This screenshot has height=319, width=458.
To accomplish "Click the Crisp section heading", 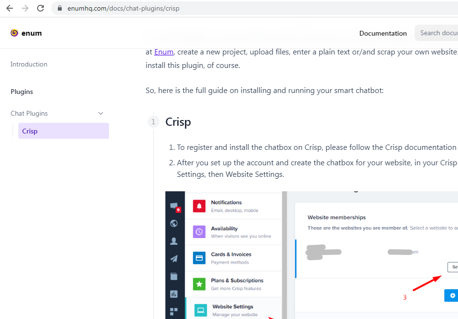I will 178,122.
